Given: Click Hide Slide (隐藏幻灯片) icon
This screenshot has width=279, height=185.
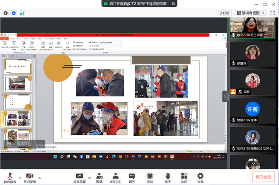Looking at the screenshot, I should point(51,46).
